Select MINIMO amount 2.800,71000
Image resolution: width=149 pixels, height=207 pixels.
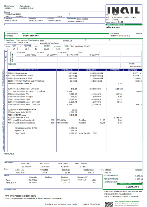click(30, 55)
